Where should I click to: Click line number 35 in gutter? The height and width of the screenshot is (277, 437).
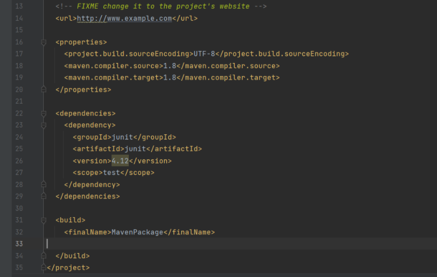19,268
